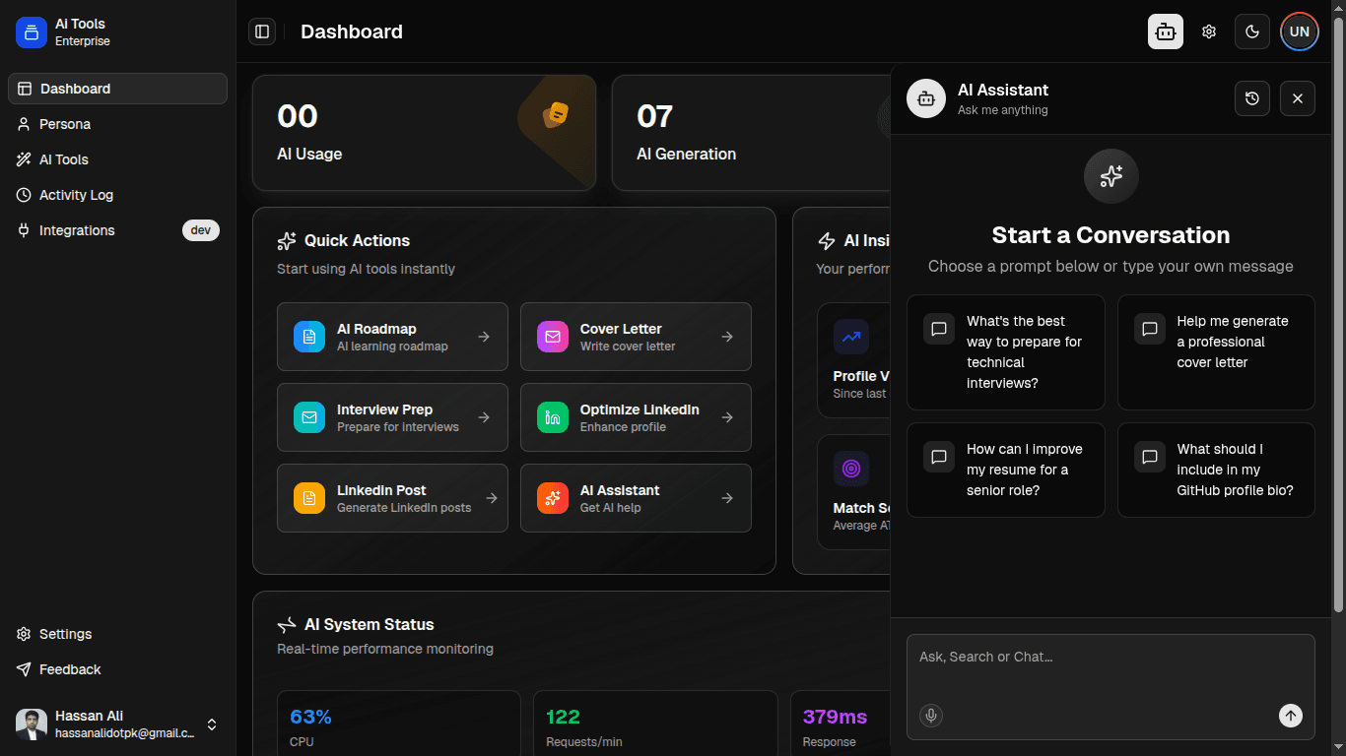Click the sparkle icon above Start a Conversation
Image resolution: width=1346 pixels, height=756 pixels.
pyautogui.click(x=1110, y=176)
